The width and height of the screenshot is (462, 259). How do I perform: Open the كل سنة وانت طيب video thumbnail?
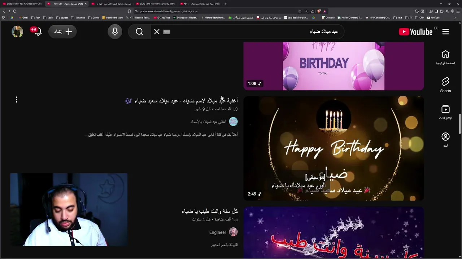[x=334, y=232]
